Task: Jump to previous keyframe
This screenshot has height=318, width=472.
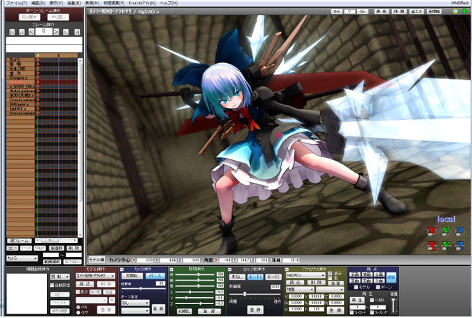Action: (x=22, y=32)
